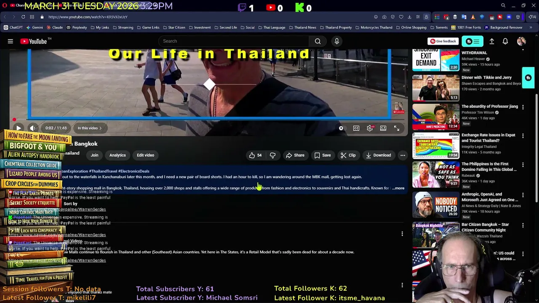
Task: Open the player settings gear
Action: click(x=370, y=128)
